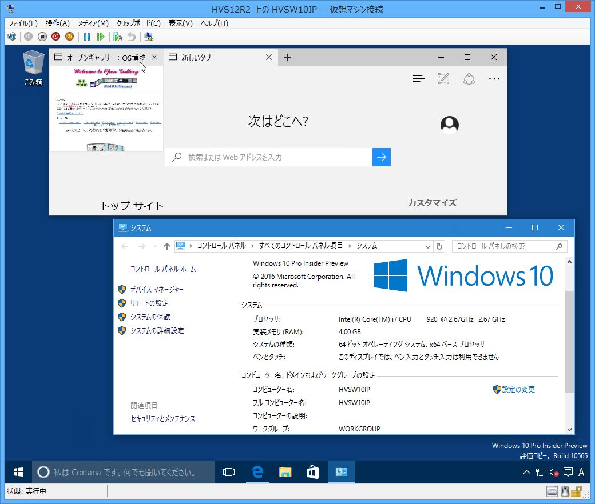Select the ごみ箱 desktop icon
Screen dimensions: 595x504
[33, 68]
